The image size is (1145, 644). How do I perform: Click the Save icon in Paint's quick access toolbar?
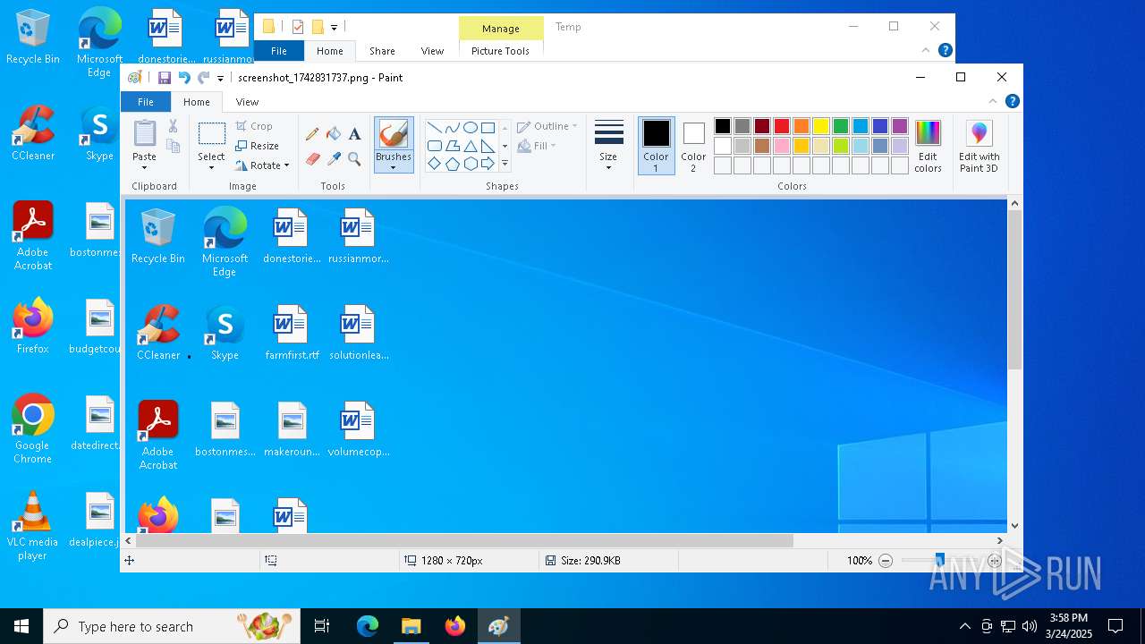tap(165, 78)
